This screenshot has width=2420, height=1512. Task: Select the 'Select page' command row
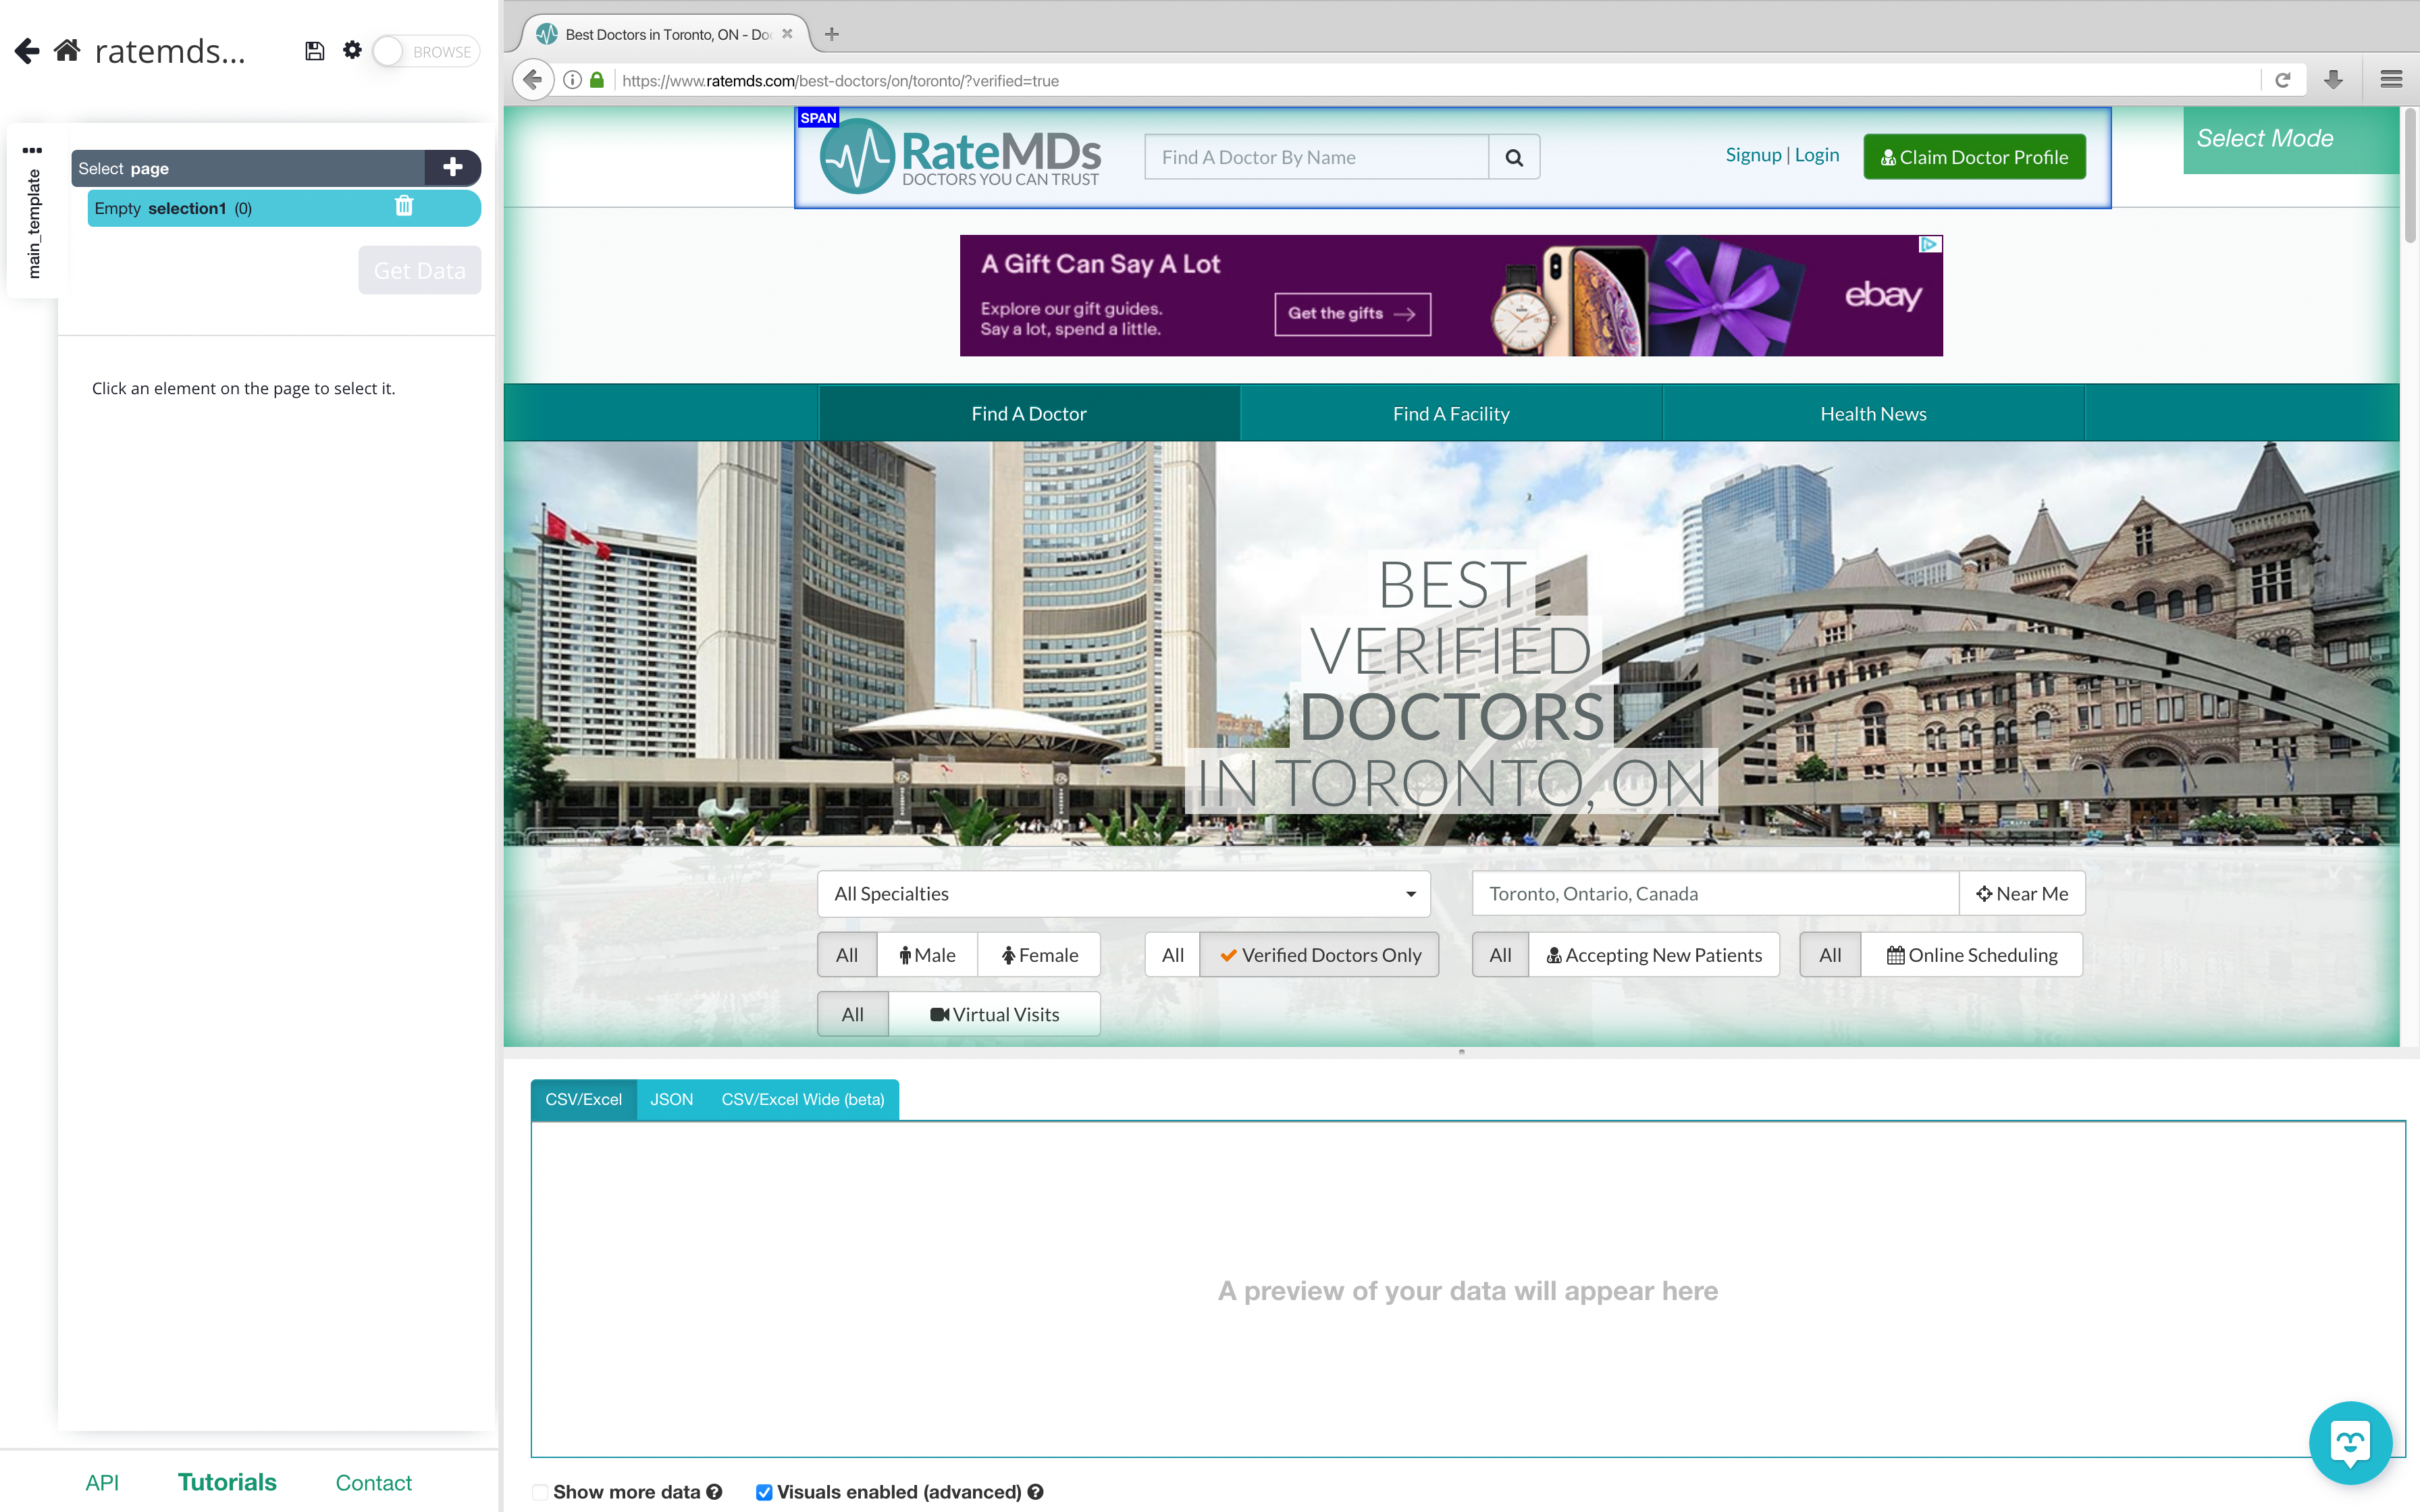pos(248,168)
